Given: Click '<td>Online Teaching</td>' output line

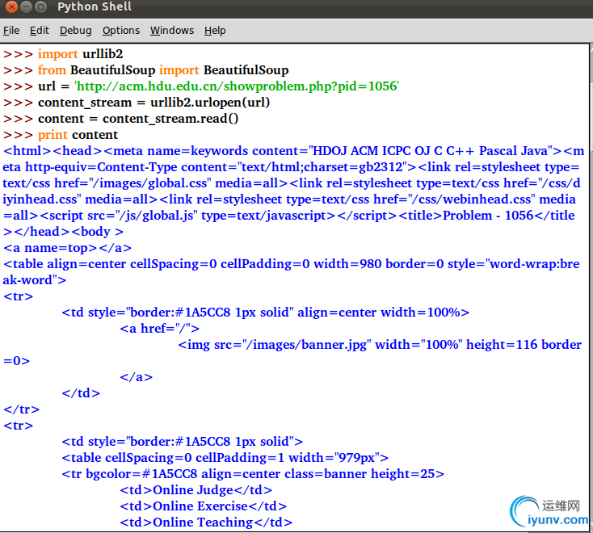Looking at the screenshot, I should (x=206, y=523).
